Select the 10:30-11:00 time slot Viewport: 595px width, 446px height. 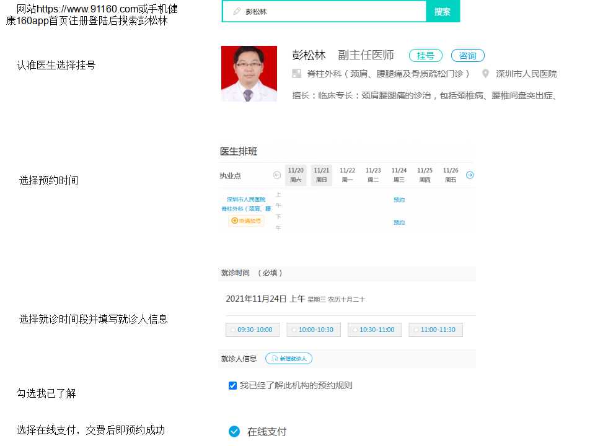pos(374,330)
